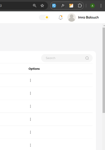The width and height of the screenshot is (105, 150).
Task: Open options menu for the fourth row
Action: tap(30, 119)
